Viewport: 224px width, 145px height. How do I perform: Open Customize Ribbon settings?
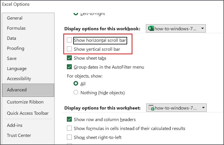coord(25,102)
